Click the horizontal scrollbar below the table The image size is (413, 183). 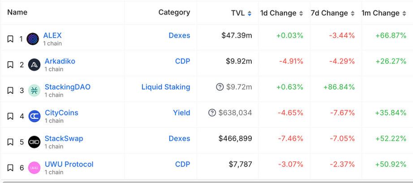(x=206, y=181)
